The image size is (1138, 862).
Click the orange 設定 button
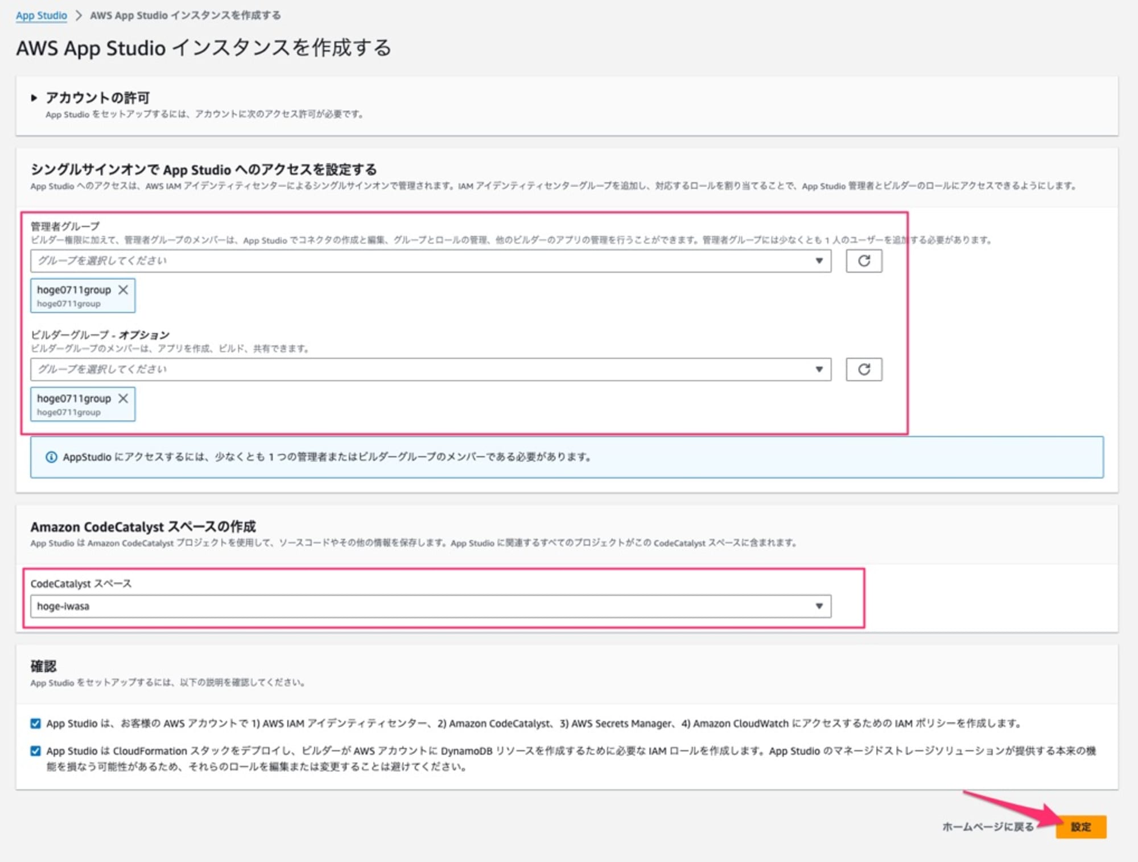(x=1081, y=827)
